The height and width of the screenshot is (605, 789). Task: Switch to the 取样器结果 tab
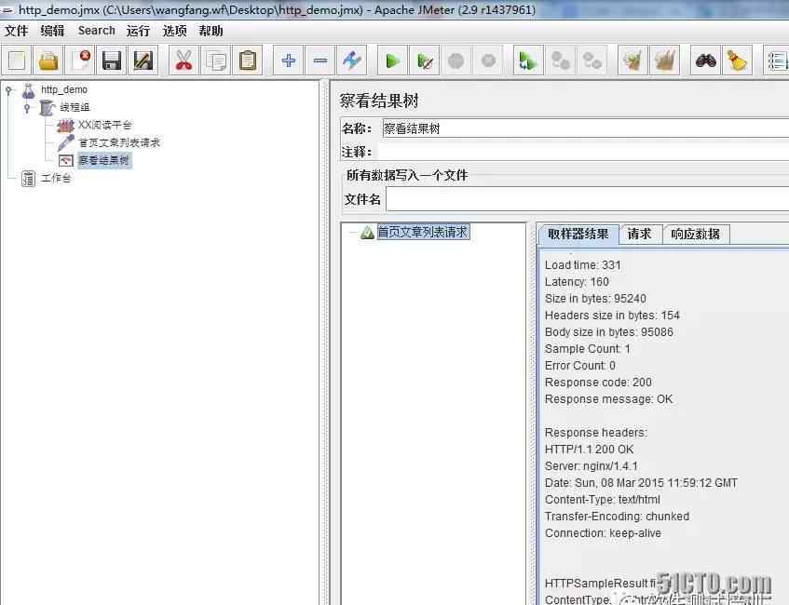(578, 234)
